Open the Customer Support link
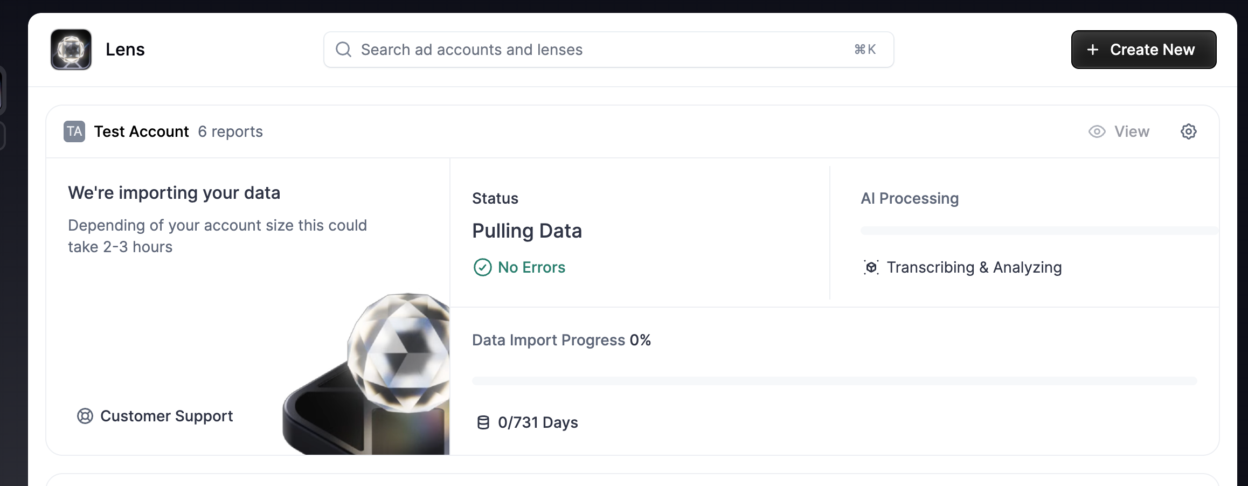This screenshot has height=486, width=1248. point(155,416)
